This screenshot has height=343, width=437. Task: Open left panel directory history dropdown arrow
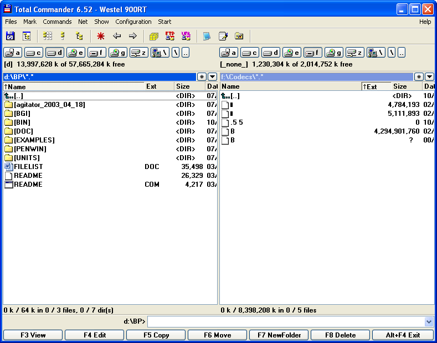(x=212, y=77)
